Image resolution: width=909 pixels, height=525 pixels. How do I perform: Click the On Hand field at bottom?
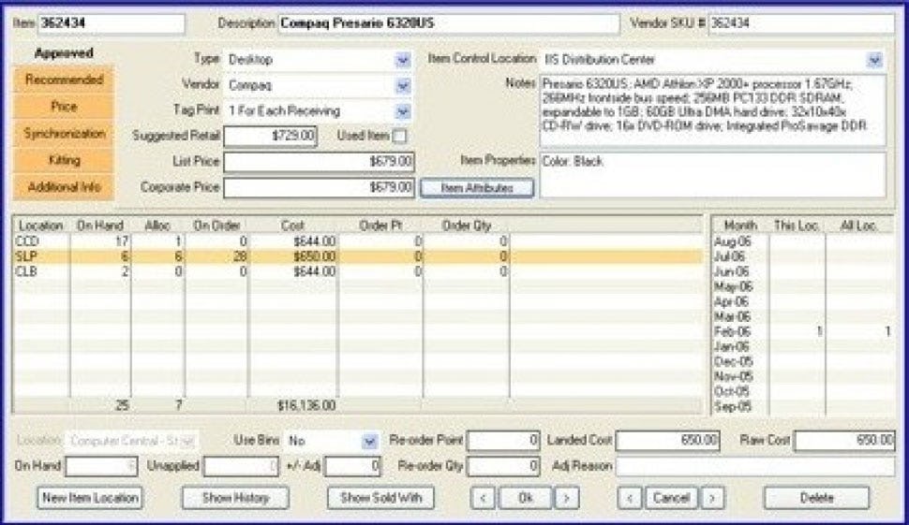coord(101,467)
